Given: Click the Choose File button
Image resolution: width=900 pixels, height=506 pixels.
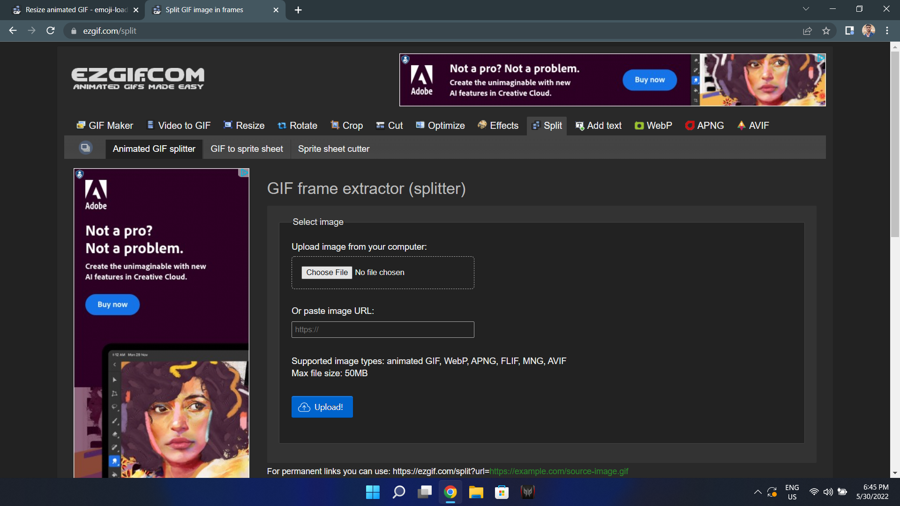Looking at the screenshot, I should [327, 272].
